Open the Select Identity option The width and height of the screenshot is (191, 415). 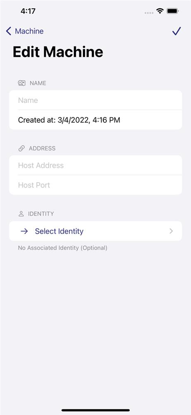pos(95,231)
